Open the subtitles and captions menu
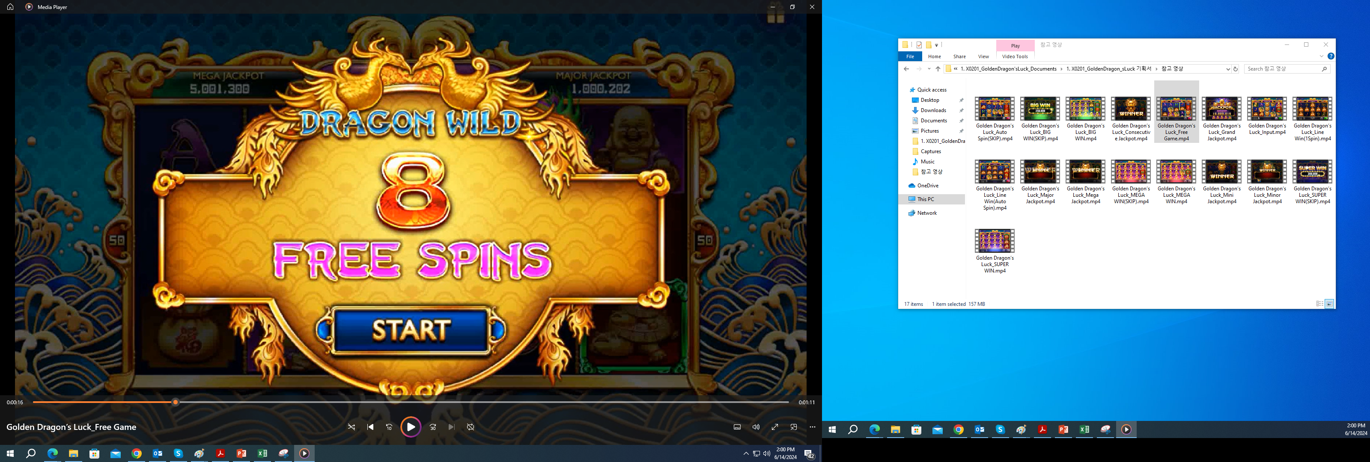1370x462 pixels. (737, 427)
